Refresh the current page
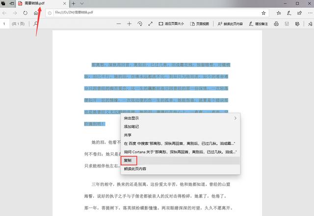 coord(25,13)
